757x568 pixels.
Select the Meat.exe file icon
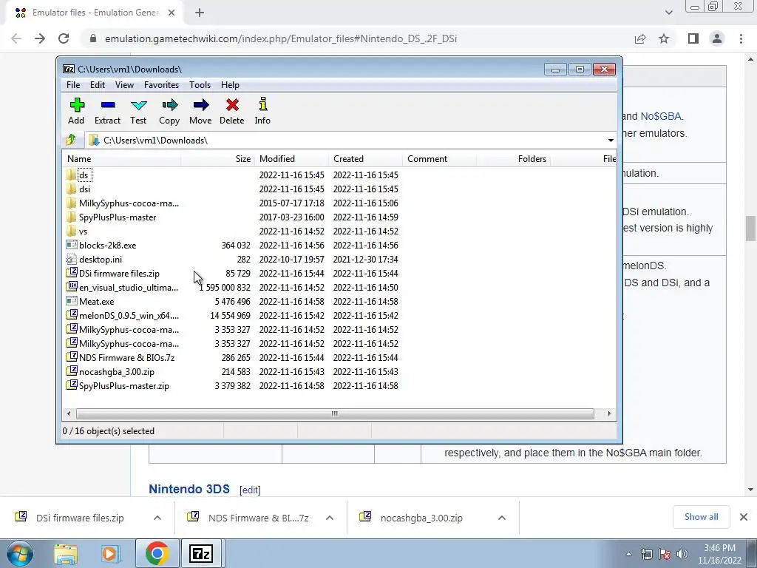[x=72, y=301]
